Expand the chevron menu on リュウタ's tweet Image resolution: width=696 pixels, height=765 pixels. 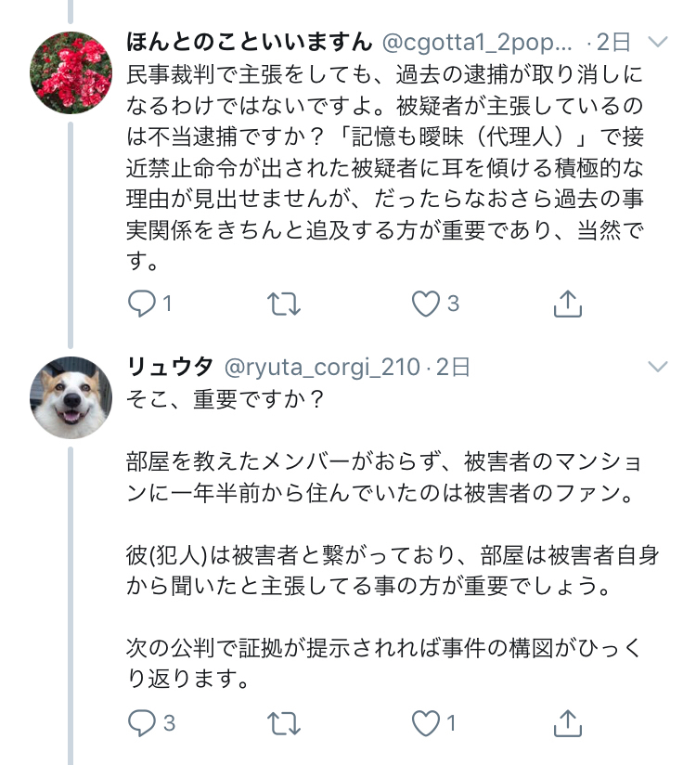coord(657,367)
